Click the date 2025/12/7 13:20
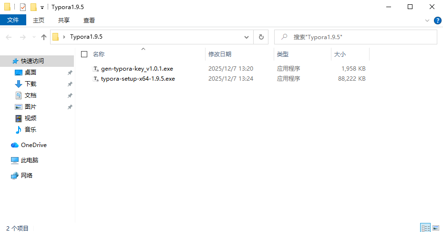 pos(231,69)
